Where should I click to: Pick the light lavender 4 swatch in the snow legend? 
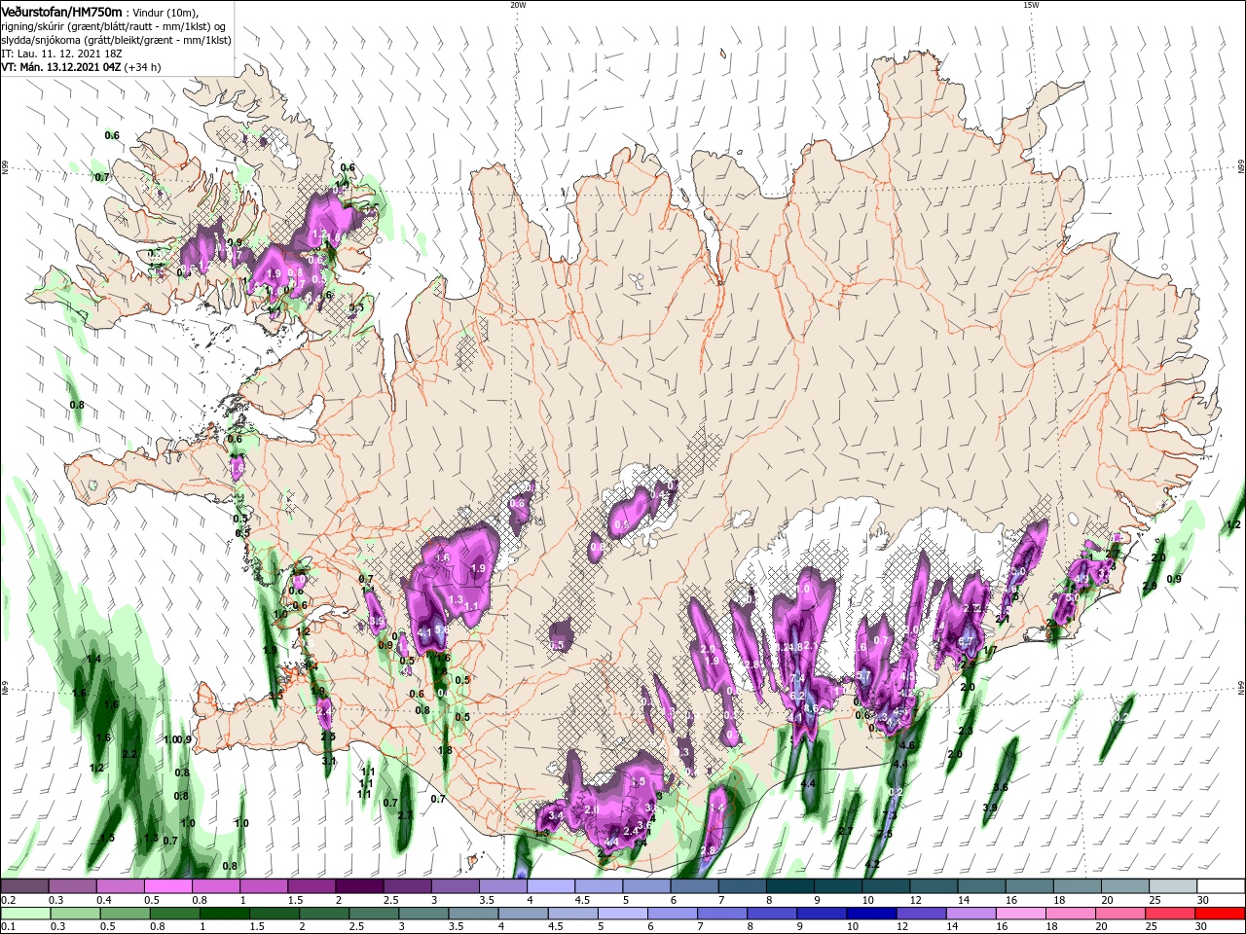(550, 886)
